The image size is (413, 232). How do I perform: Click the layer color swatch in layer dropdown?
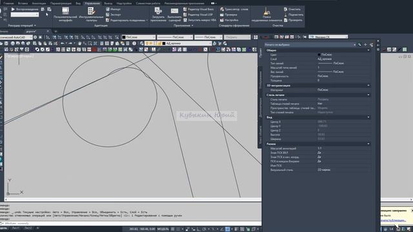tap(163, 43)
